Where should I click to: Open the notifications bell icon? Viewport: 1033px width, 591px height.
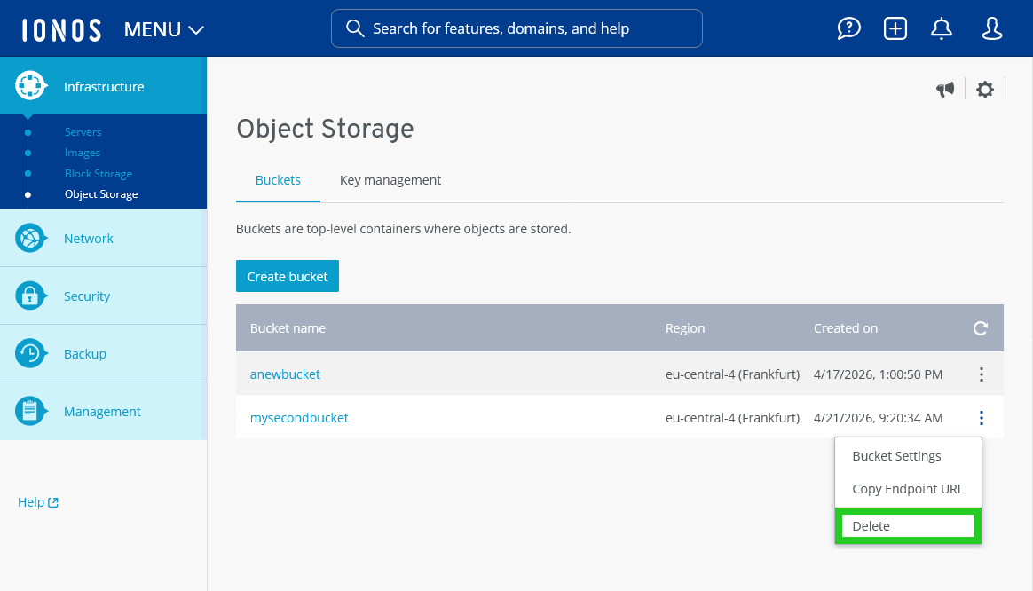click(942, 28)
